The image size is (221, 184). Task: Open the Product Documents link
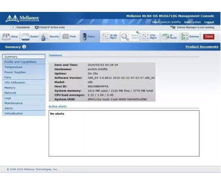pos(202,47)
